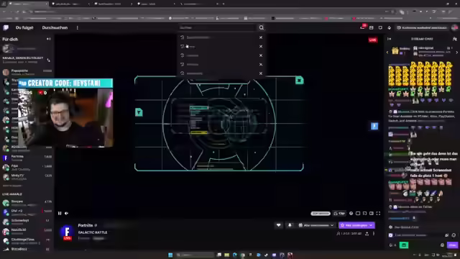460x259 pixels.
Task: Click the ad-free viewing button
Action: click(x=422, y=27)
